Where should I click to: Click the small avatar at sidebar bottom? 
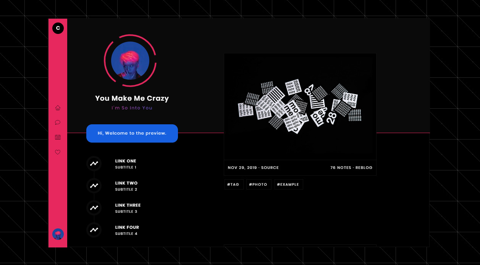[58, 234]
